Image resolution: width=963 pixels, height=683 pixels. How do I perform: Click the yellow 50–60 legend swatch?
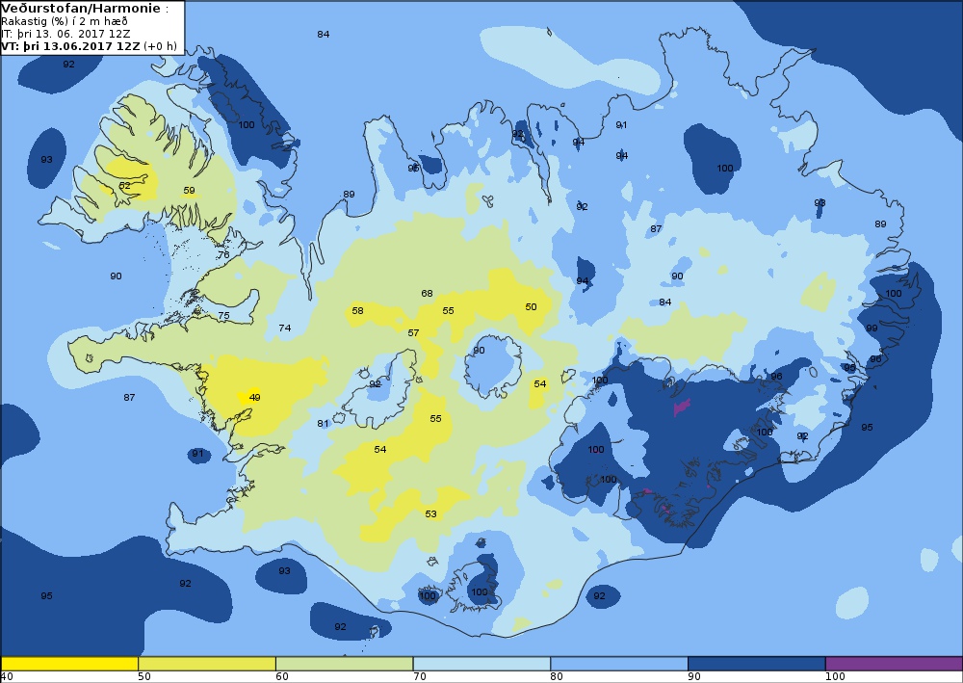pyautogui.click(x=207, y=664)
